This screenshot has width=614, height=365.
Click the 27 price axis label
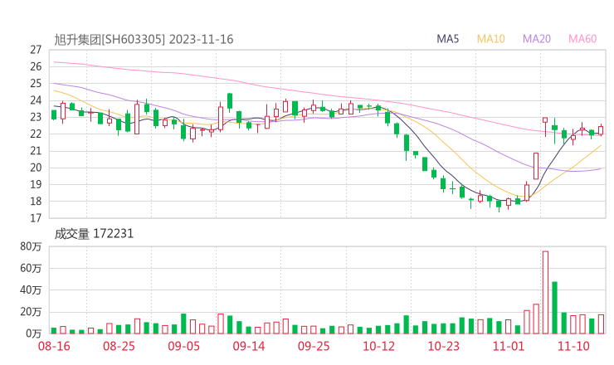pyautogui.click(x=36, y=50)
